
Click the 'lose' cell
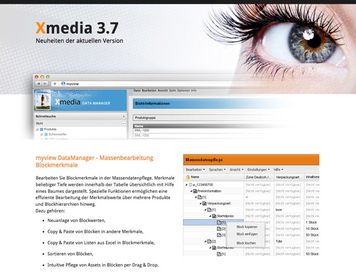point(289,210)
